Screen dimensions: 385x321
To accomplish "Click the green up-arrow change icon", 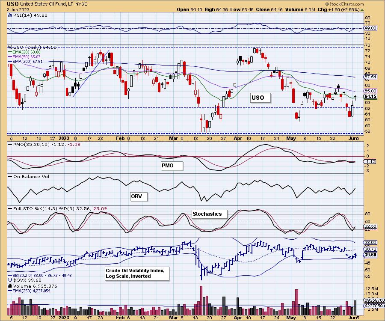I will coord(362,10).
